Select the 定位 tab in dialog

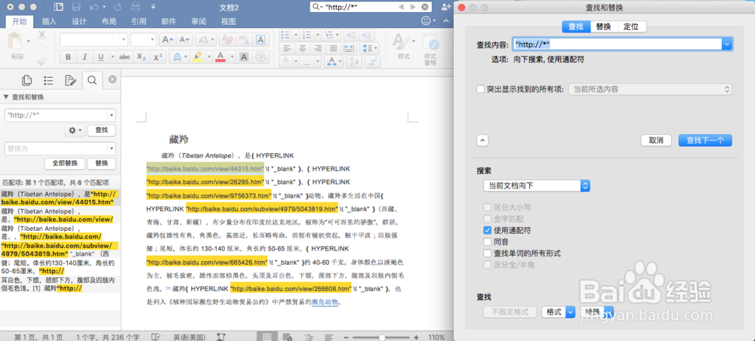click(631, 27)
